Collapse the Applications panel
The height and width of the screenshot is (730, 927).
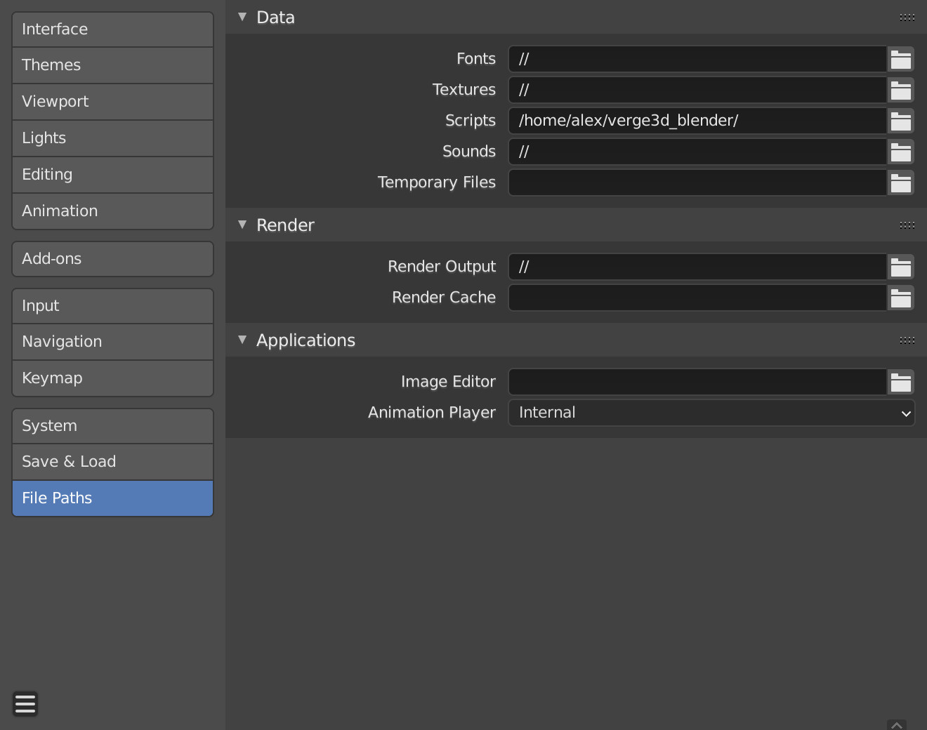(x=242, y=340)
